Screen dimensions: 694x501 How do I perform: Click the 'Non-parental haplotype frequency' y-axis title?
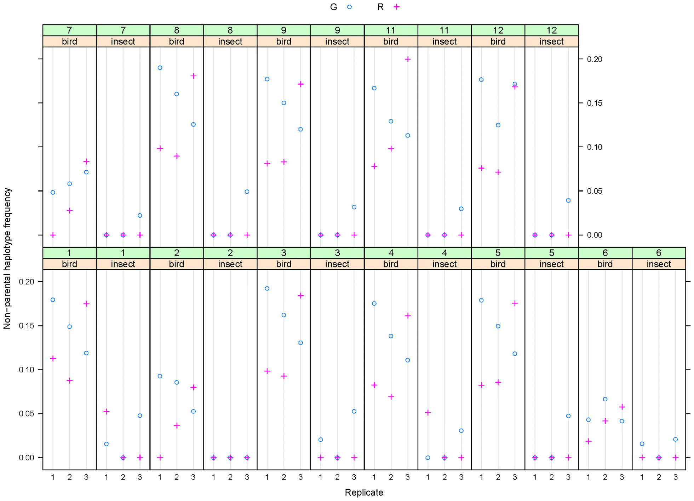7,258
